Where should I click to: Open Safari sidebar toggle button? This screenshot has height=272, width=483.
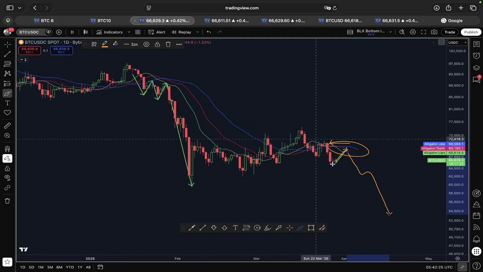[x=10, y=8]
